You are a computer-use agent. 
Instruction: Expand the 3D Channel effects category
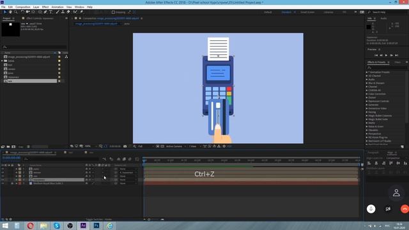point(367,76)
